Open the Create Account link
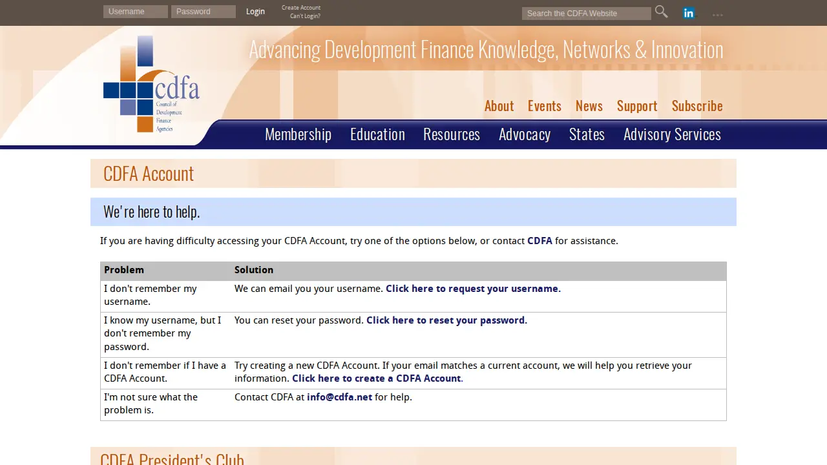 click(x=301, y=8)
